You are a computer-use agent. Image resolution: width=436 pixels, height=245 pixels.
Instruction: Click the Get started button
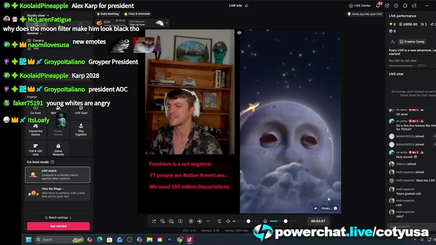[x=58, y=226]
